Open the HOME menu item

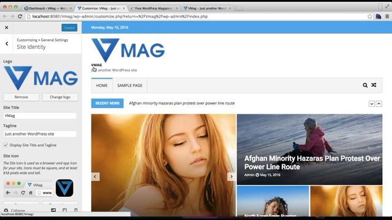click(102, 86)
